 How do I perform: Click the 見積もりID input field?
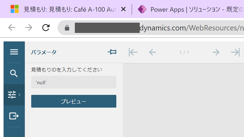coord(74,82)
